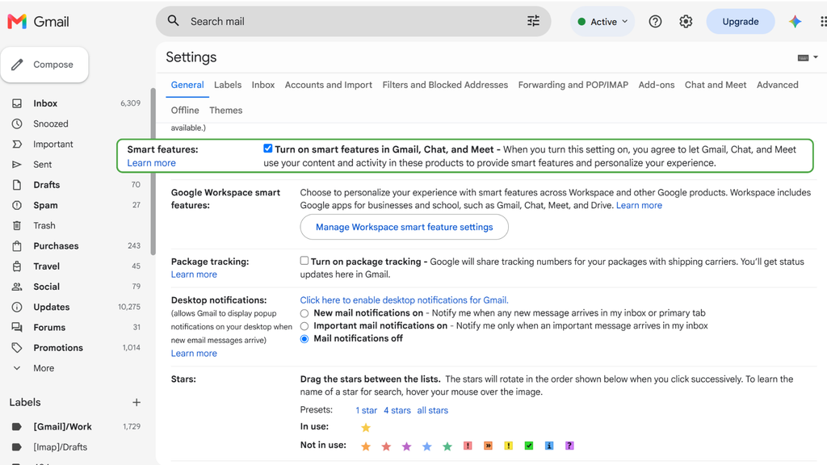
Task: Click the blue star not in use
Action: [x=426, y=446]
